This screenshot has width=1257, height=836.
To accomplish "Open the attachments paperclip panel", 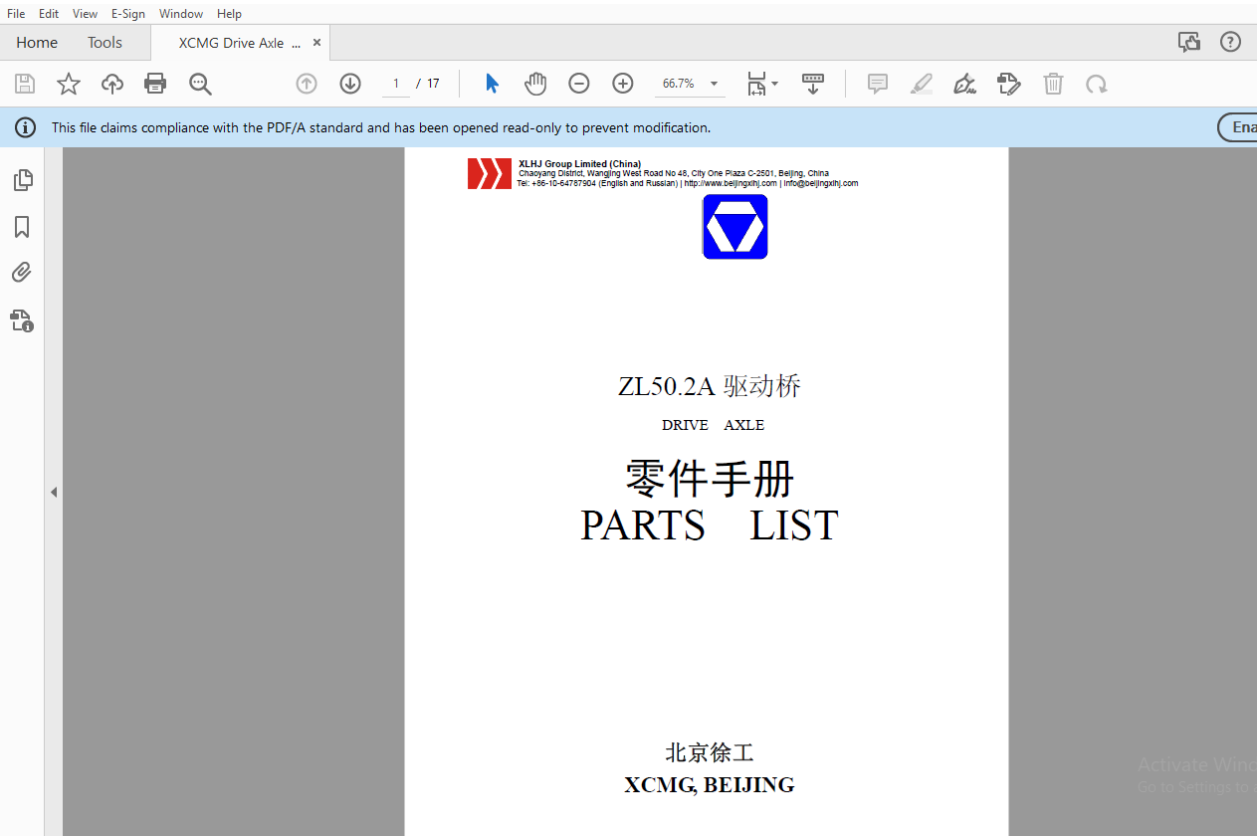I will [22, 272].
